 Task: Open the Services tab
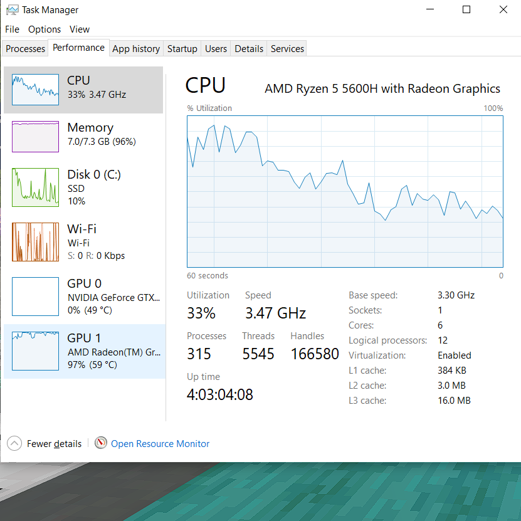click(288, 49)
